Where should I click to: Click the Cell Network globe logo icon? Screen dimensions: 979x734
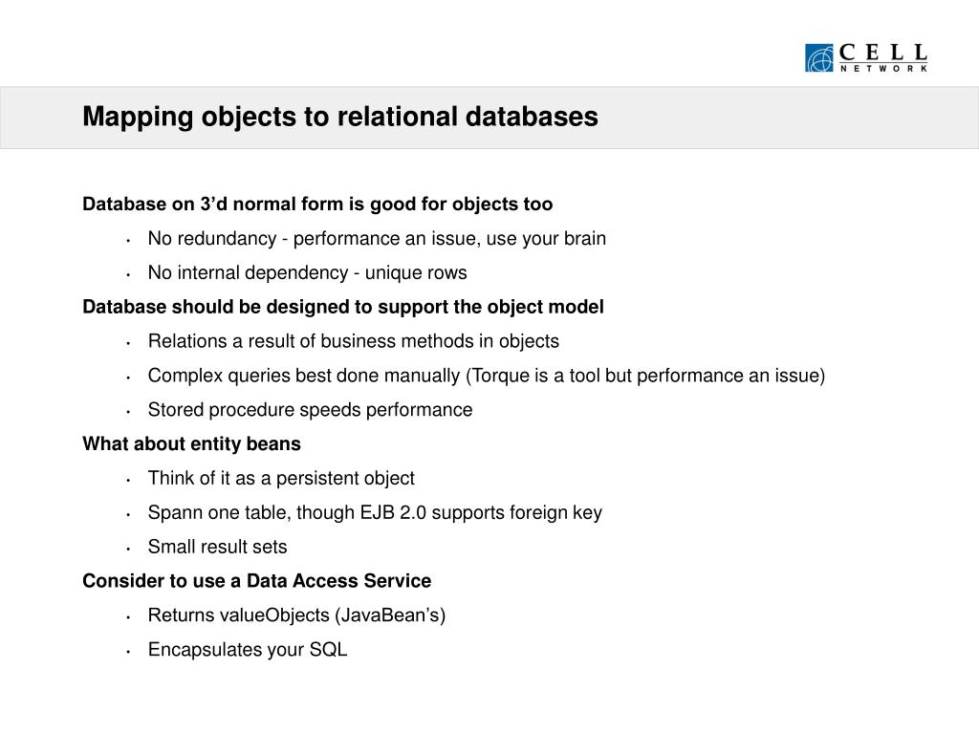point(819,58)
